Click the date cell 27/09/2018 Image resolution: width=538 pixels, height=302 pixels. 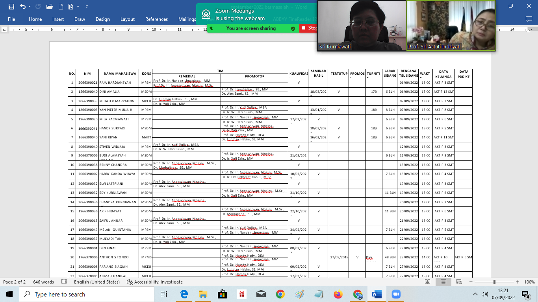[339, 258]
